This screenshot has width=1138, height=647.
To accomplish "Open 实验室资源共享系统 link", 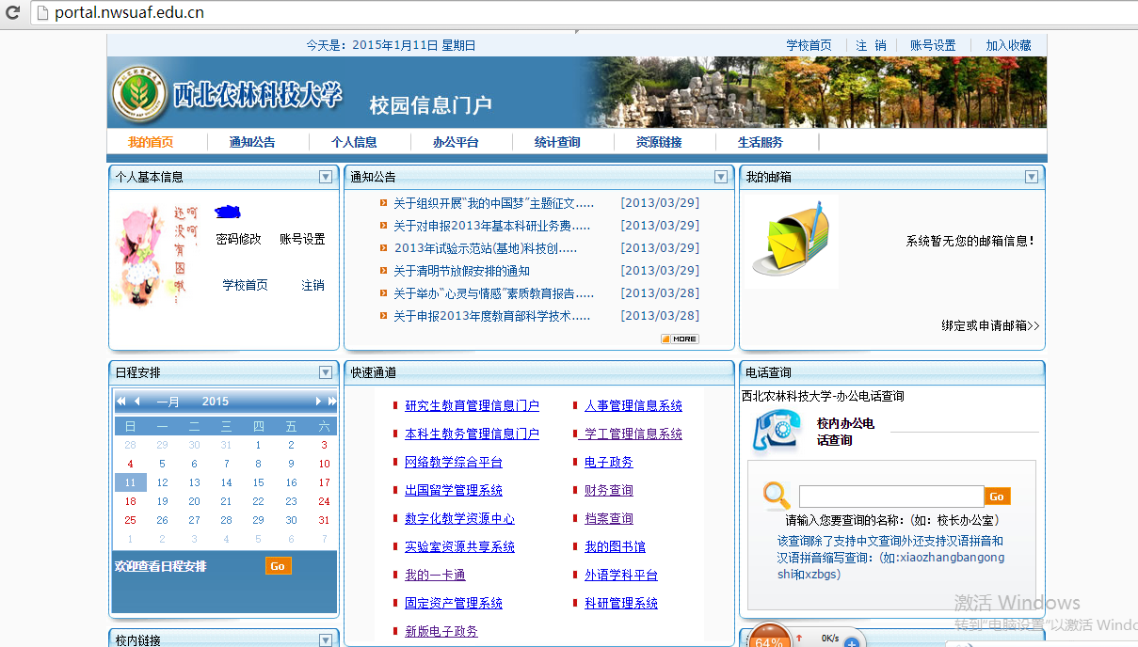I will click(459, 547).
